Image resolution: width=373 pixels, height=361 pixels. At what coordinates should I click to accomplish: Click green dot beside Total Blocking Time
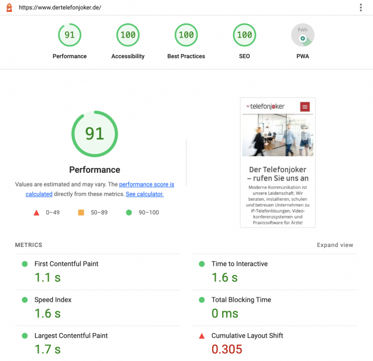pos(202,300)
